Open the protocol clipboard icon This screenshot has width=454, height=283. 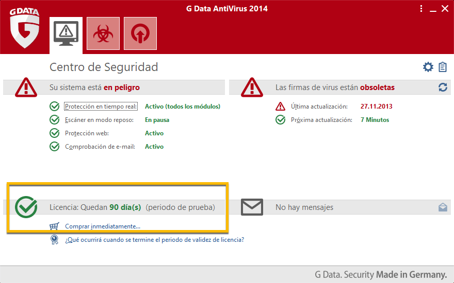[443, 67]
